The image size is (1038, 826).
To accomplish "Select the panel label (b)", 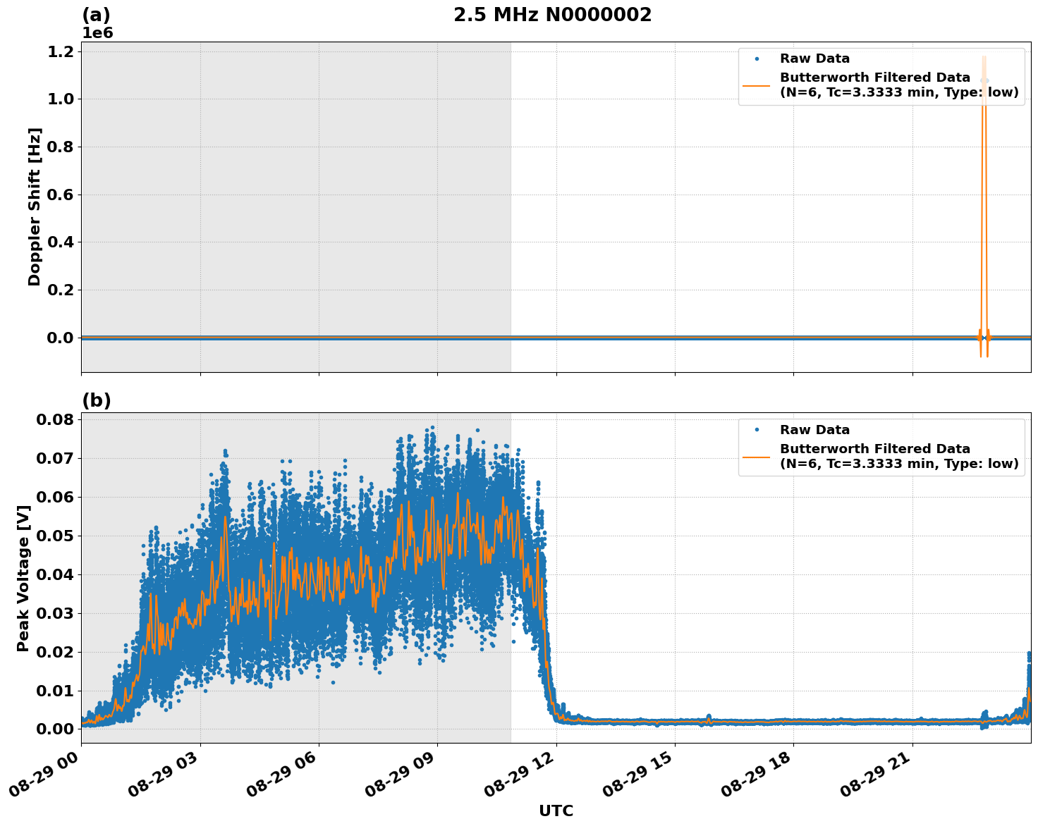I will pyautogui.click(x=97, y=400).
